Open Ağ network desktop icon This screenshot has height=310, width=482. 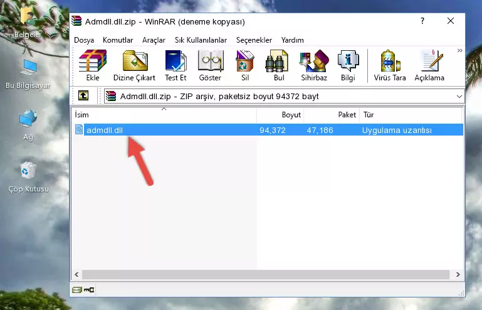(x=28, y=125)
